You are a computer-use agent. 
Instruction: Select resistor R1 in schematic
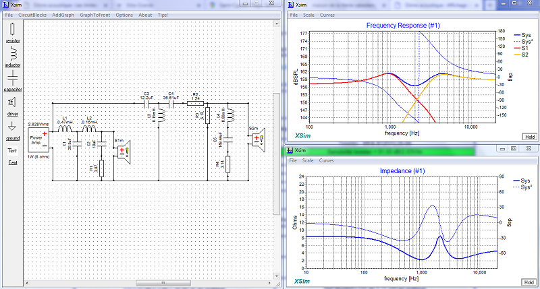coord(101,168)
